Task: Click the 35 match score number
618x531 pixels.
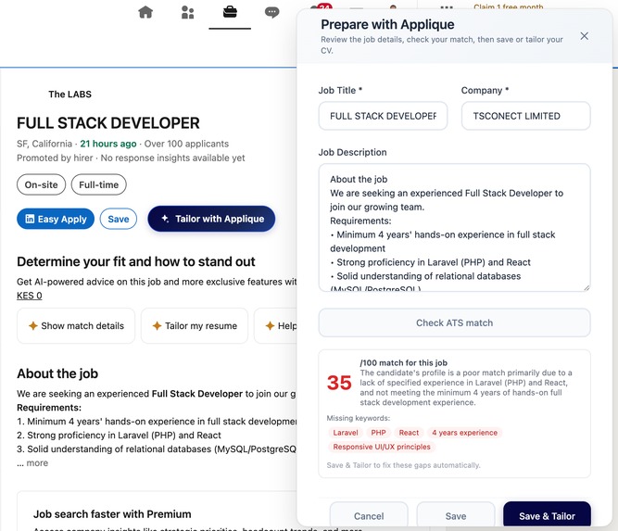Action: (x=339, y=383)
